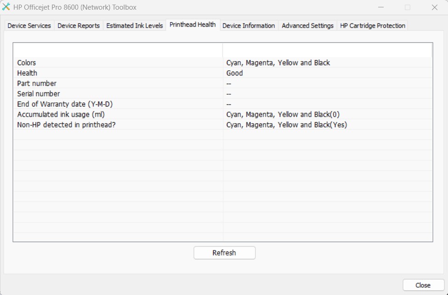Switch to the Device Services tab
This screenshot has width=448, height=295.
tap(29, 26)
